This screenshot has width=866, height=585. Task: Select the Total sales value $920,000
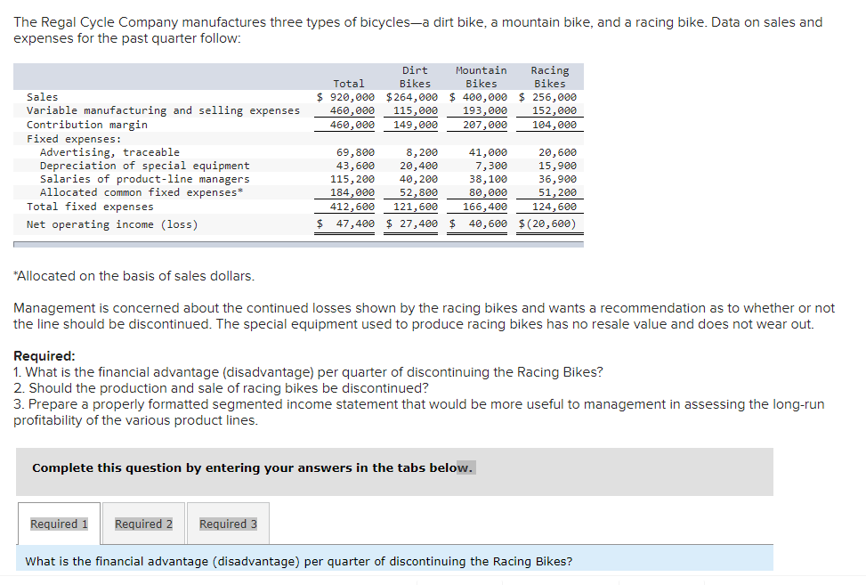click(x=345, y=97)
